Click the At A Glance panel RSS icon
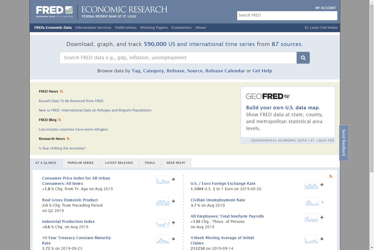The width and height of the screenshot is (374, 250). click(331, 176)
